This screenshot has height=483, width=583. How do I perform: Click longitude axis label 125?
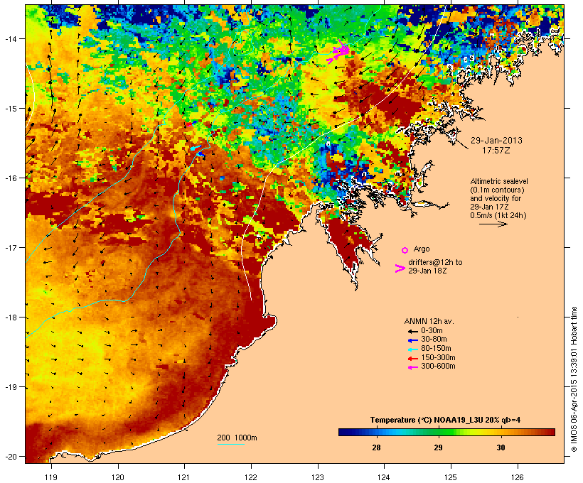[x=451, y=477]
